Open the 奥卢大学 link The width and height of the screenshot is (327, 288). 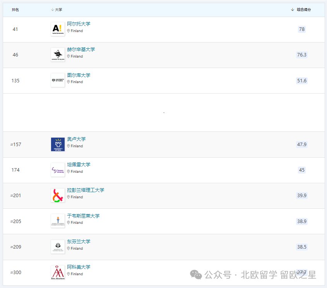pyautogui.click(x=76, y=139)
